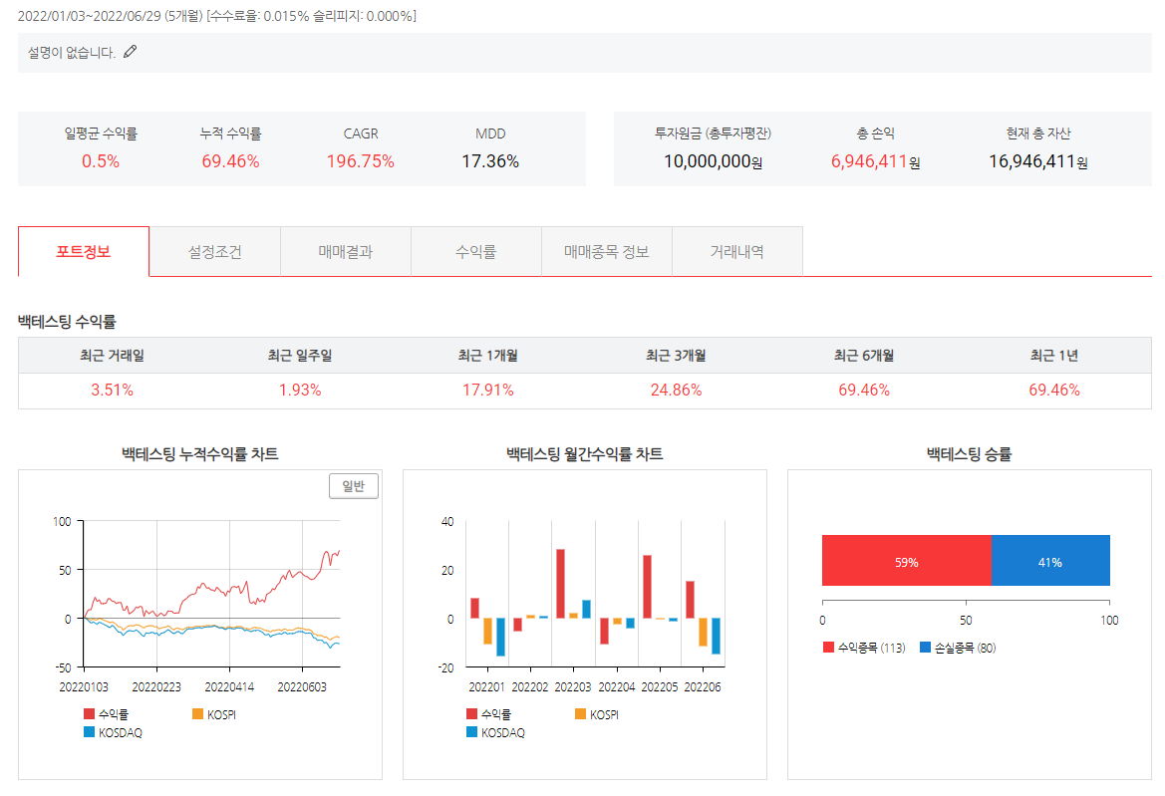The width and height of the screenshot is (1165, 796).
Task: Click the MDD value 17.36%
Action: coord(490,161)
